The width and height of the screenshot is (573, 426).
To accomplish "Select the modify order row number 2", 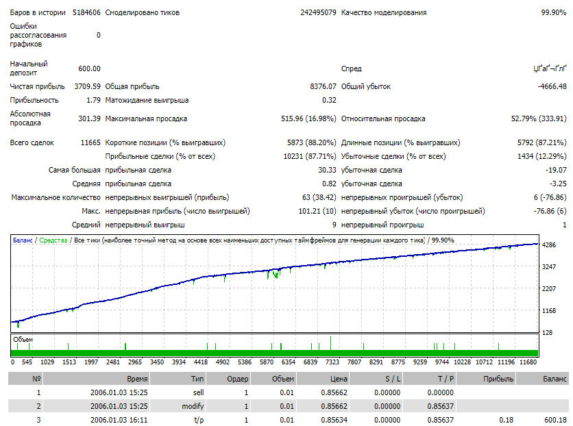I will tap(289, 406).
